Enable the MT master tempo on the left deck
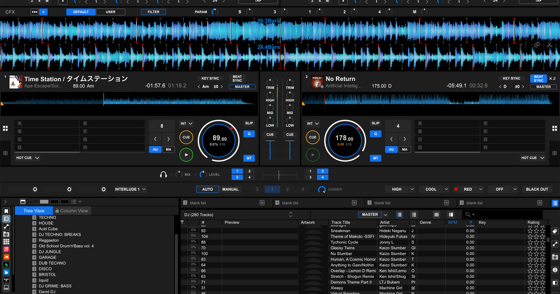The height and width of the screenshot is (294, 560). (249, 158)
